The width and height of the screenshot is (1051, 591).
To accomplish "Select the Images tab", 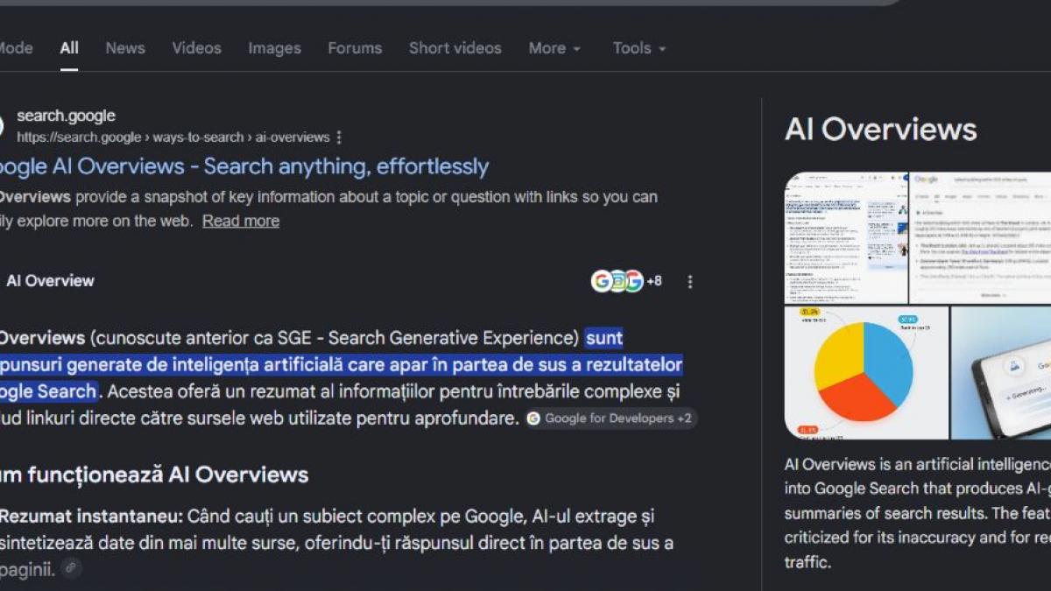I will pyautogui.click(x=274, y=48).
